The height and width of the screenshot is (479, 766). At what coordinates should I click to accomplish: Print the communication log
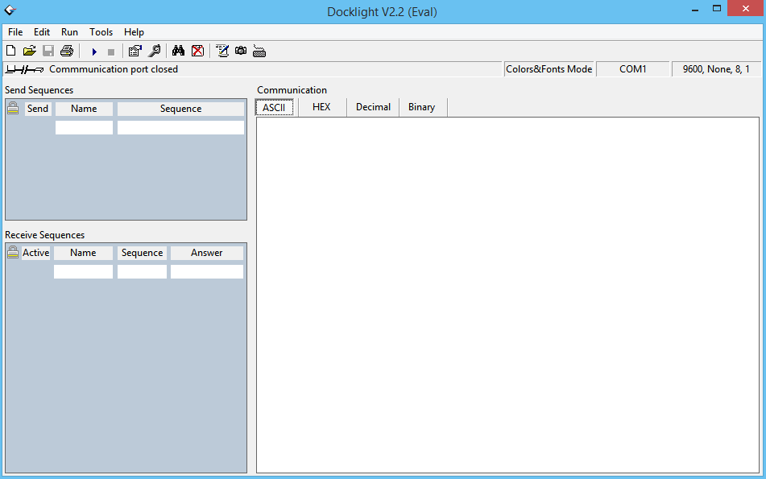(66, 50)
